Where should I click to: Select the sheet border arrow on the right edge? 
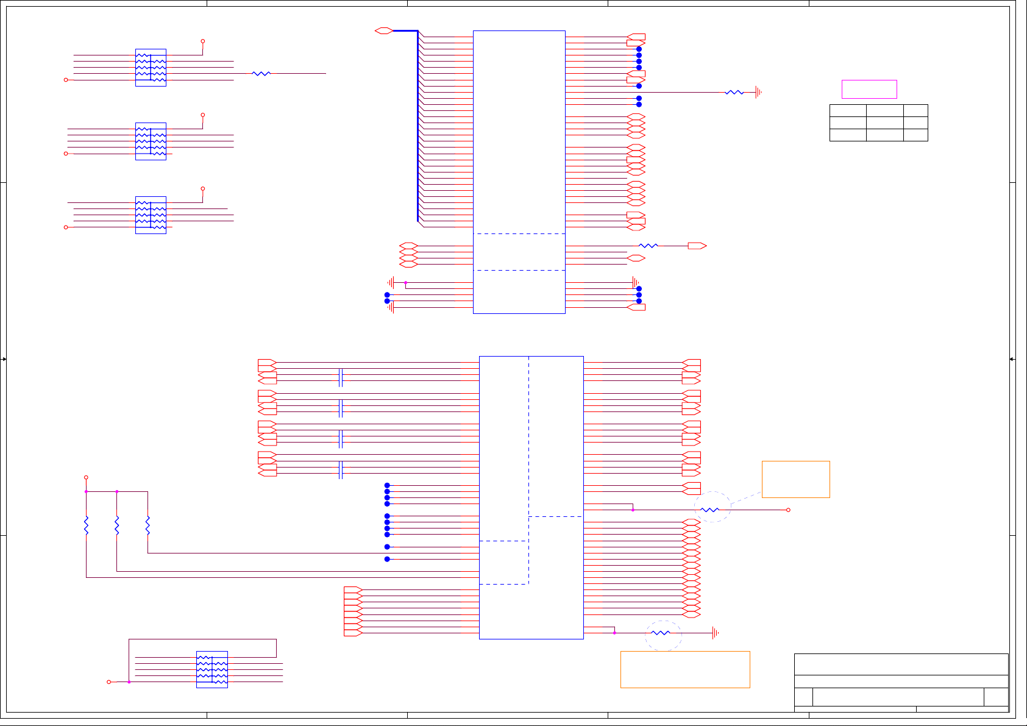click(1012, 359)
